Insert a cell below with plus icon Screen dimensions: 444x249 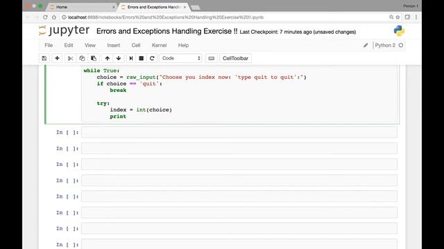point(57,58)
